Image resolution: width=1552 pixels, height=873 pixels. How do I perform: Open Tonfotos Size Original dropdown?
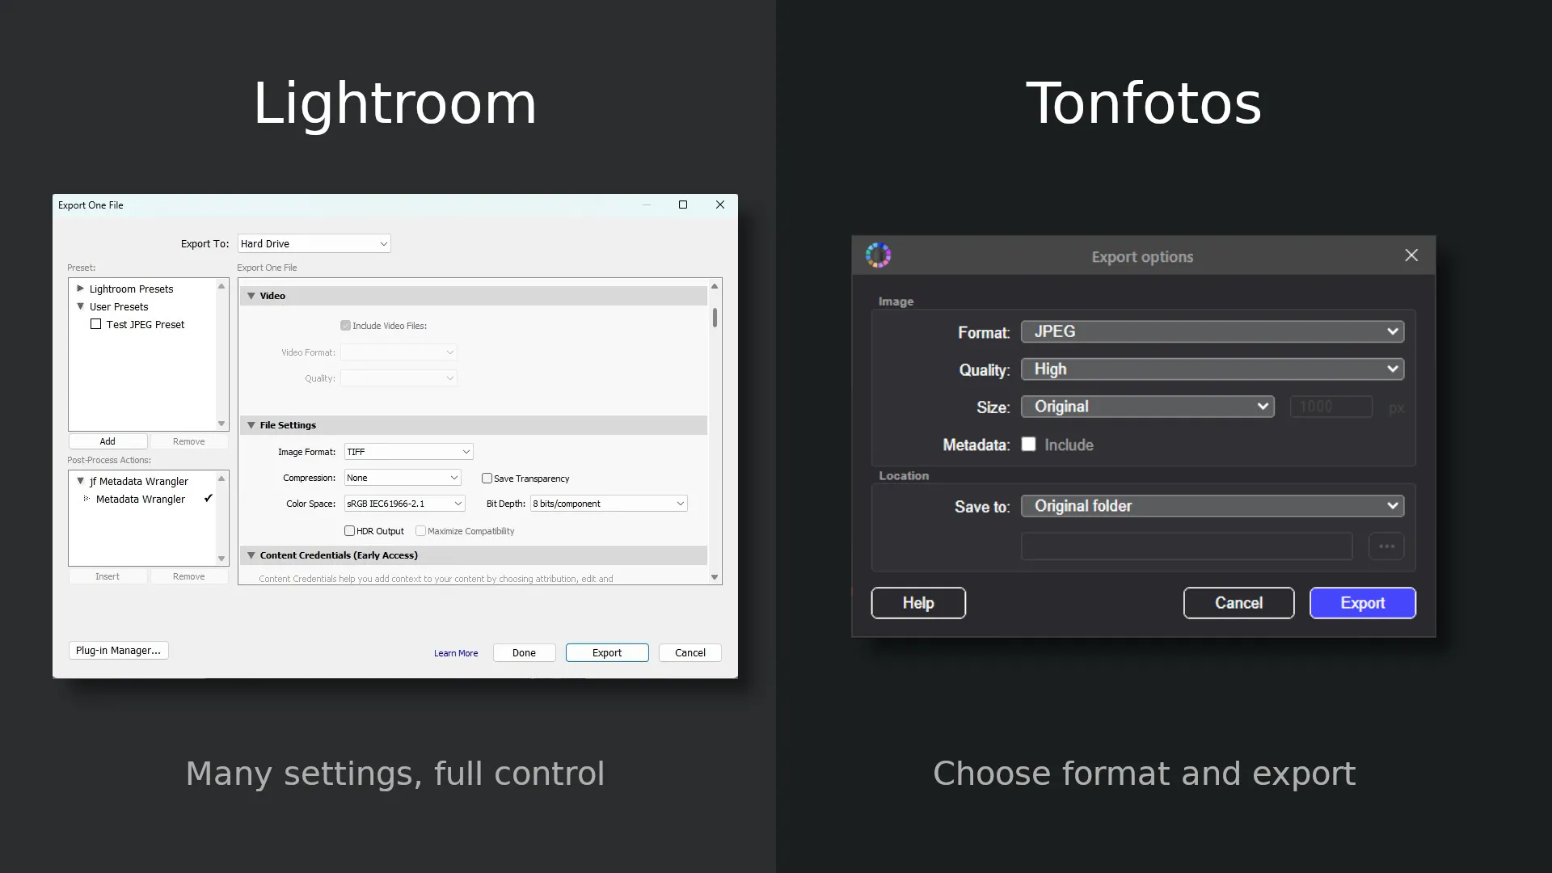tap(1148, 407)
